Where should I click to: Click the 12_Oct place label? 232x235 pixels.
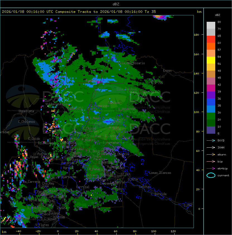click(125, 174)
